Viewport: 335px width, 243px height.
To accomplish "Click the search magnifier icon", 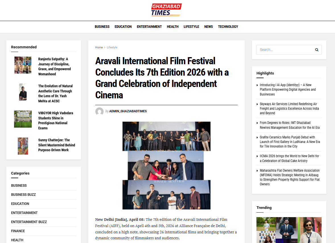I will click(316, 50).
